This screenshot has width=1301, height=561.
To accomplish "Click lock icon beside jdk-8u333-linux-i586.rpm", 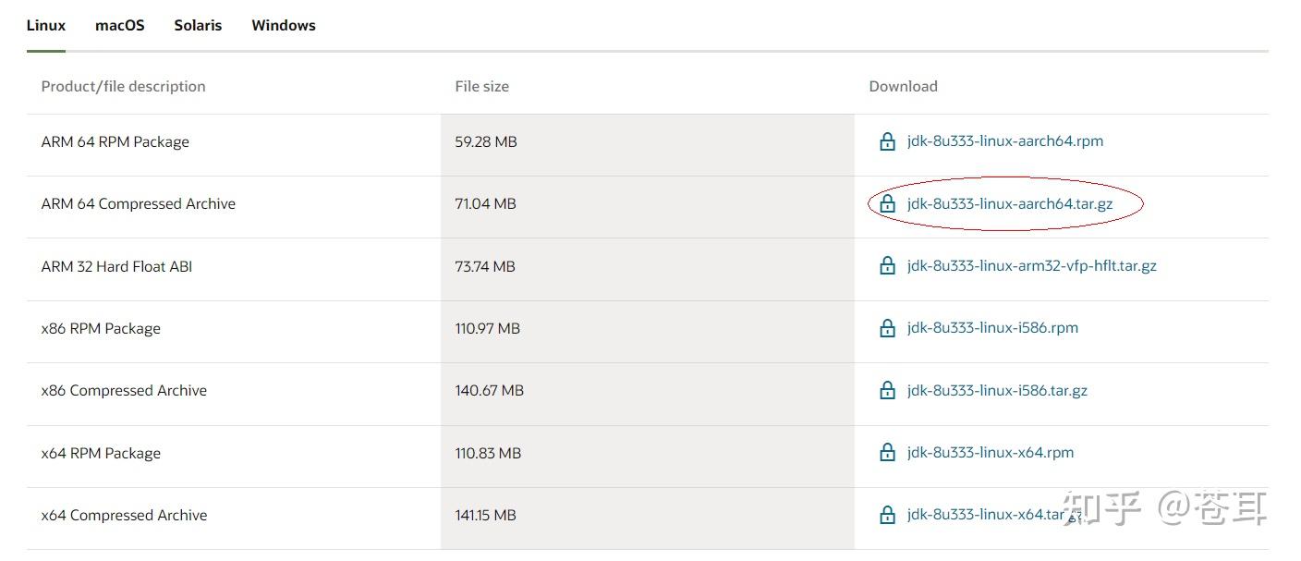I will click(x=887, y=328).
